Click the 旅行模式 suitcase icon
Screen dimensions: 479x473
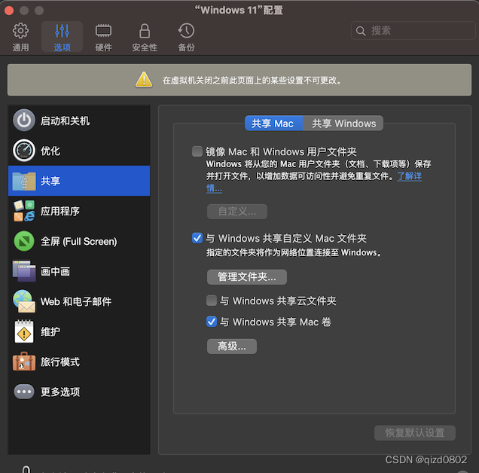[24, 362]
